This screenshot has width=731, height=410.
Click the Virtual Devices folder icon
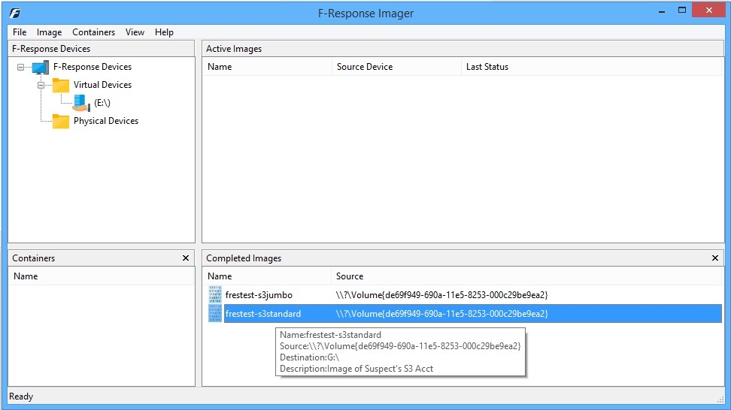[x=61, y=85]
